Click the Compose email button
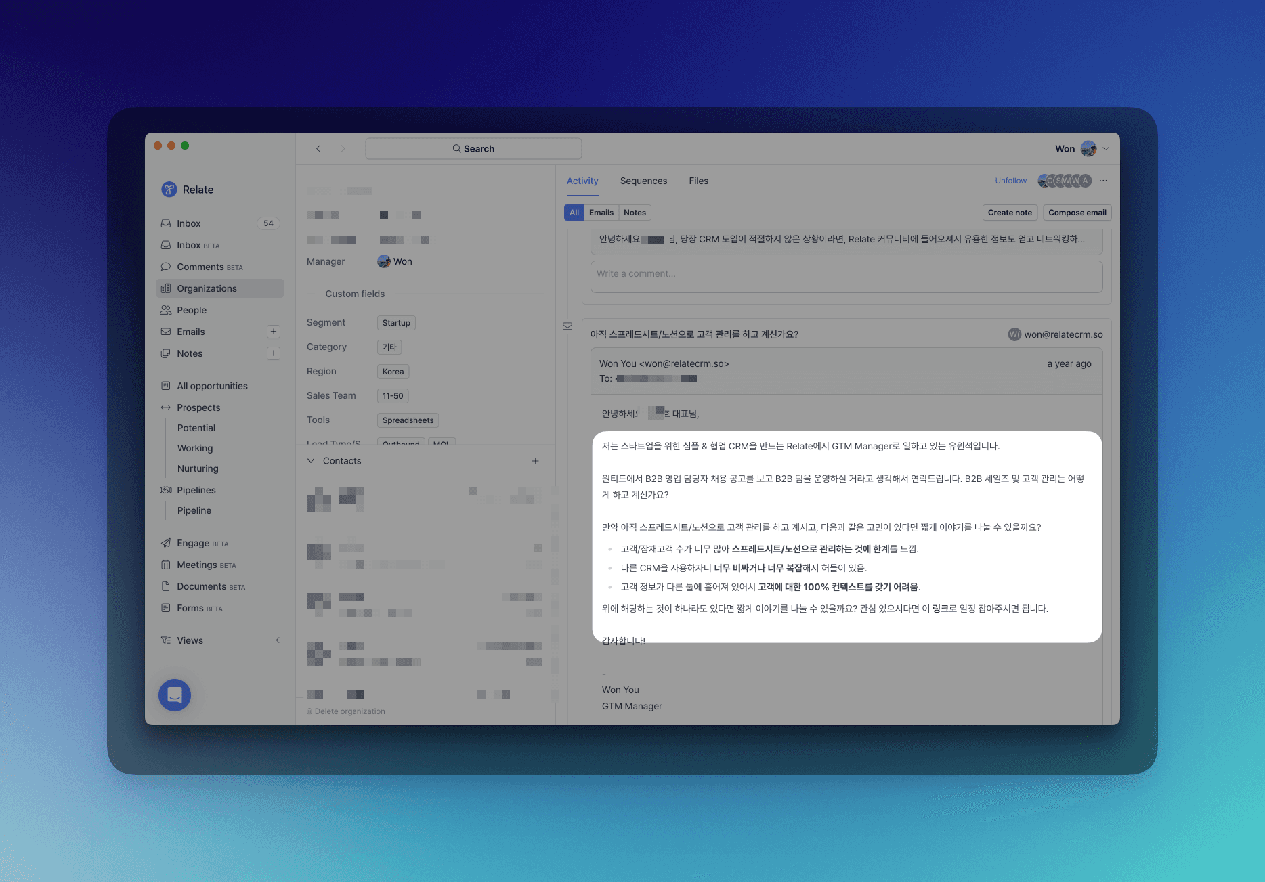The height and width of the screenshot is (882, 1265). coord(1077,213)
